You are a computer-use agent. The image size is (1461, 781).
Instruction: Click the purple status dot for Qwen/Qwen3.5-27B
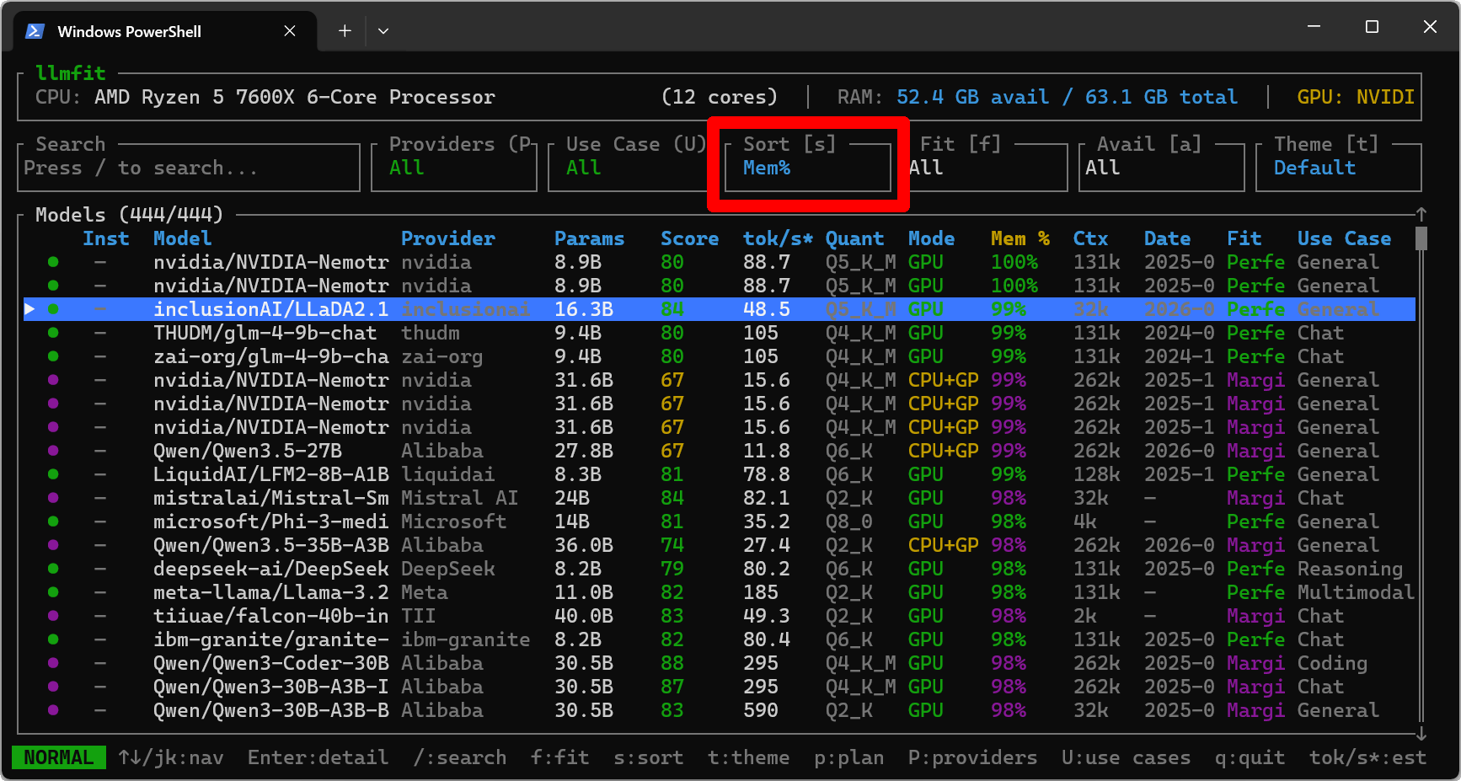coord(53,451)
